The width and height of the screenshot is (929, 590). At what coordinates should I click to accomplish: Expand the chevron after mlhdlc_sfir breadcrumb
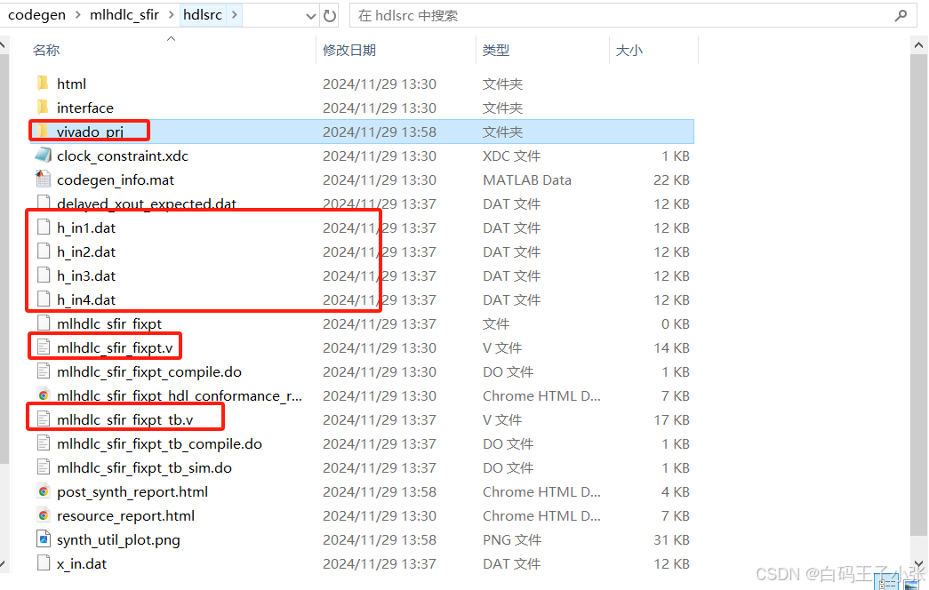click(172, 15)
